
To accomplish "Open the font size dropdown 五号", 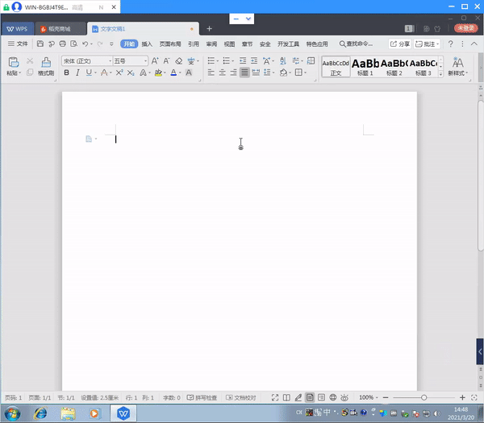I will click(x=145, y=61).
